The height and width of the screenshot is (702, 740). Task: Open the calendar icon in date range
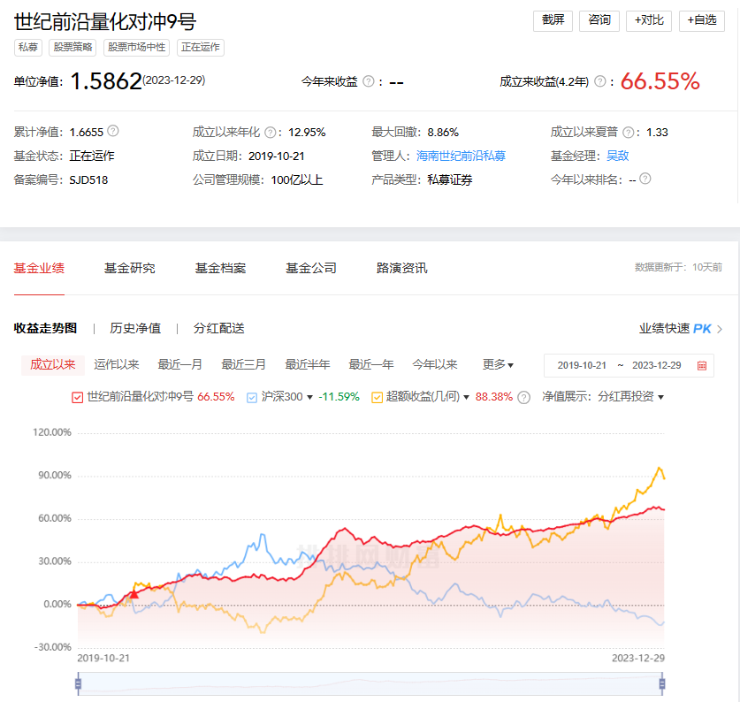pyautogui.click(x=702, y=365)
